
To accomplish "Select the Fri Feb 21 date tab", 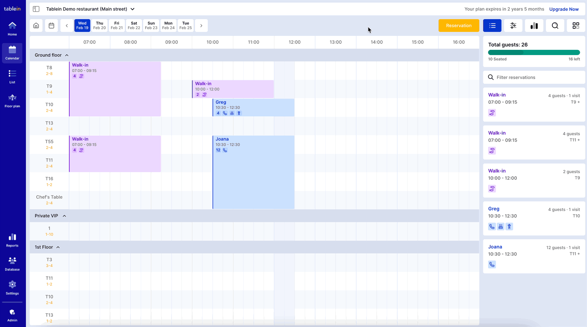I will pyautogui.click(x=117, y=26).
